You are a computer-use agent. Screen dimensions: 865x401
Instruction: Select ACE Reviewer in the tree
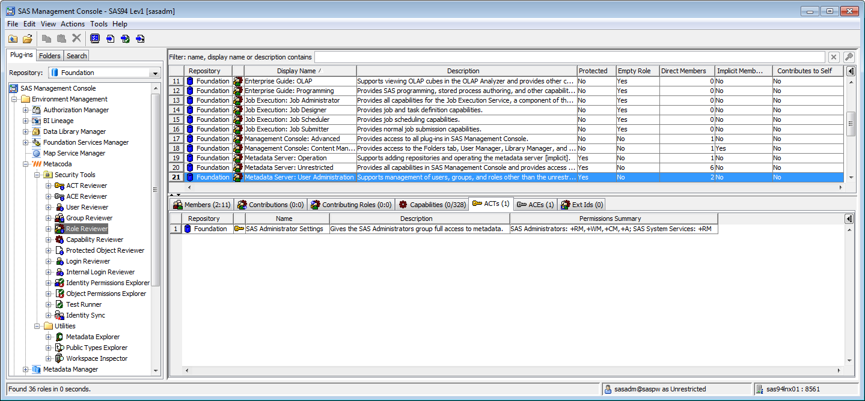tap(87, 196)
